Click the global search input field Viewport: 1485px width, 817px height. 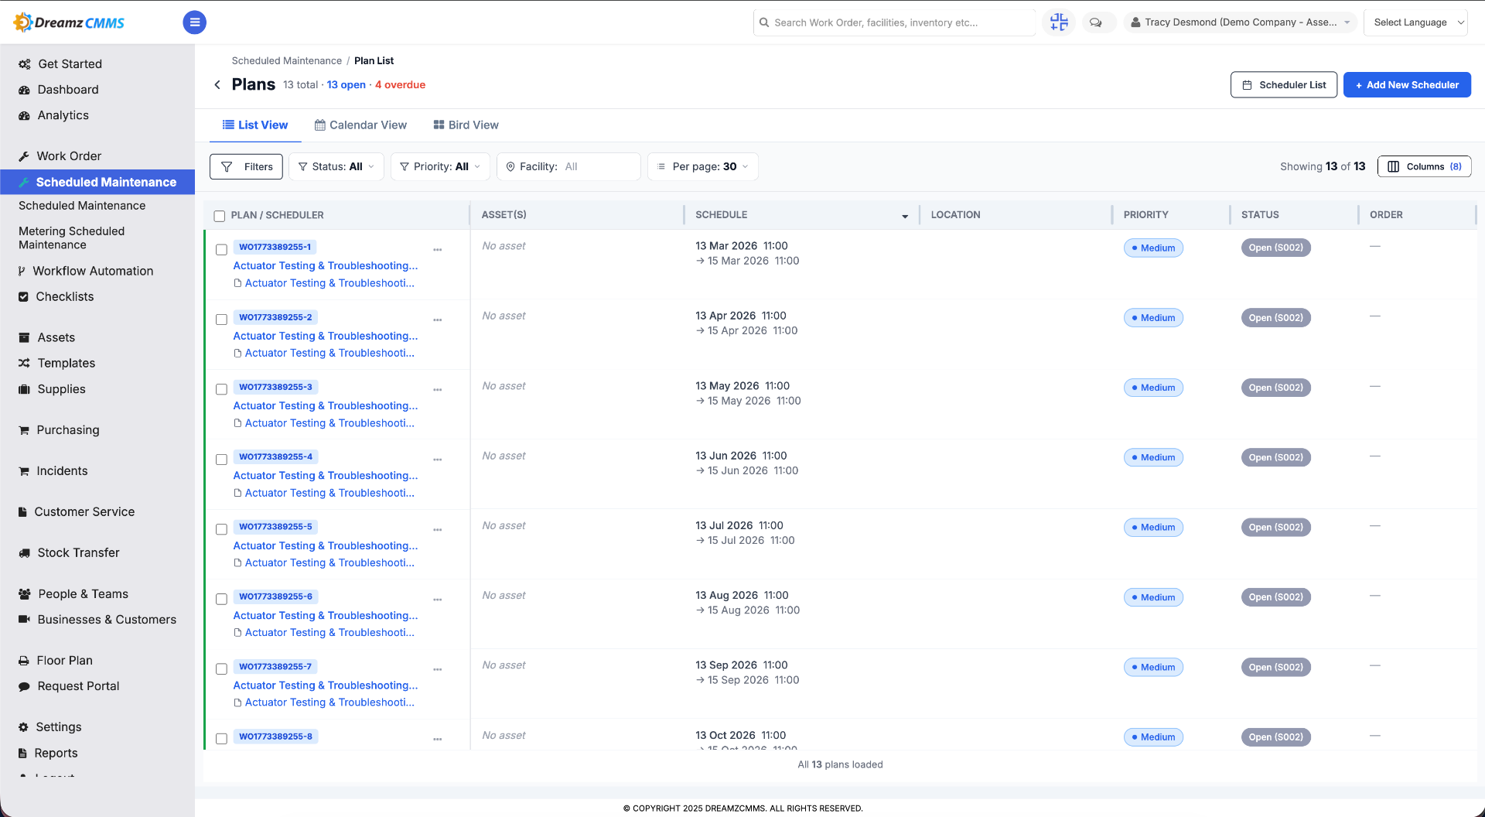click(894, 22)
